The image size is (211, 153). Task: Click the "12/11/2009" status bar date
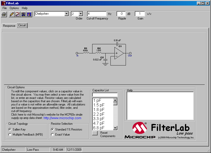[74, 150]
